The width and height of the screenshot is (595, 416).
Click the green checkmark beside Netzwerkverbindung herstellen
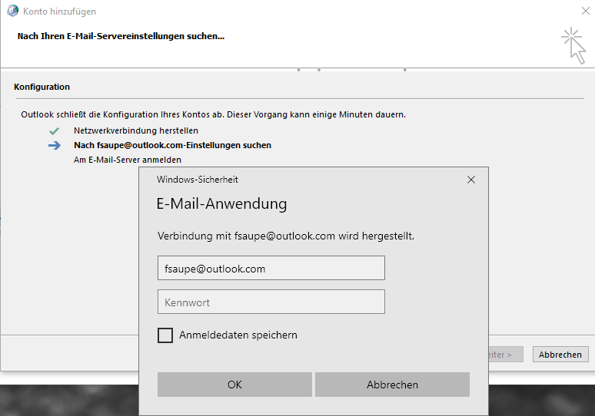pyautogui.click(x=54, y=130)
